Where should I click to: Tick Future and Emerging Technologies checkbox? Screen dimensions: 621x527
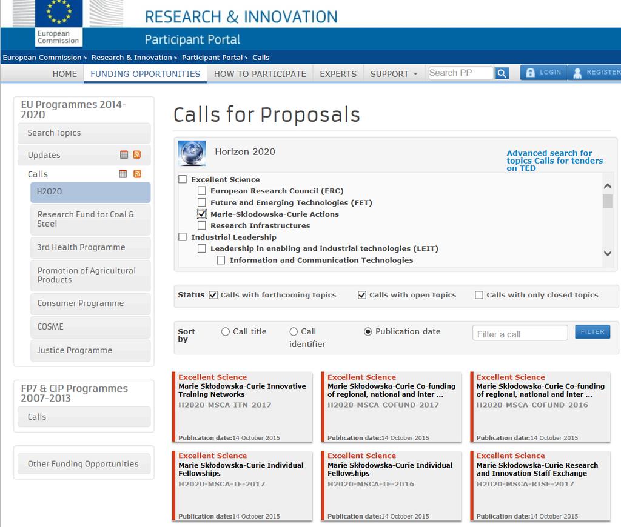[201, 202]
